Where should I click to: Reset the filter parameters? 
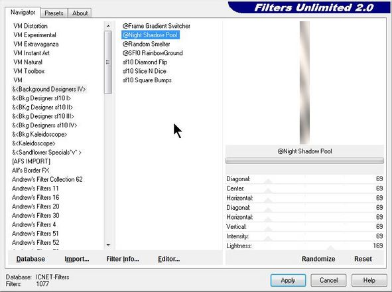click(363, 259)
